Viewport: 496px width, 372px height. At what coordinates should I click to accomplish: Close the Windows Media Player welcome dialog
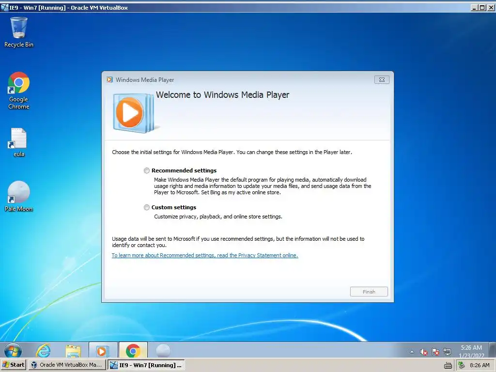click(x=382, y=80)
